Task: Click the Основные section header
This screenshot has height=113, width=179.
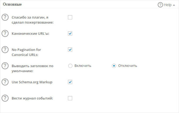Action: (12, 4)
